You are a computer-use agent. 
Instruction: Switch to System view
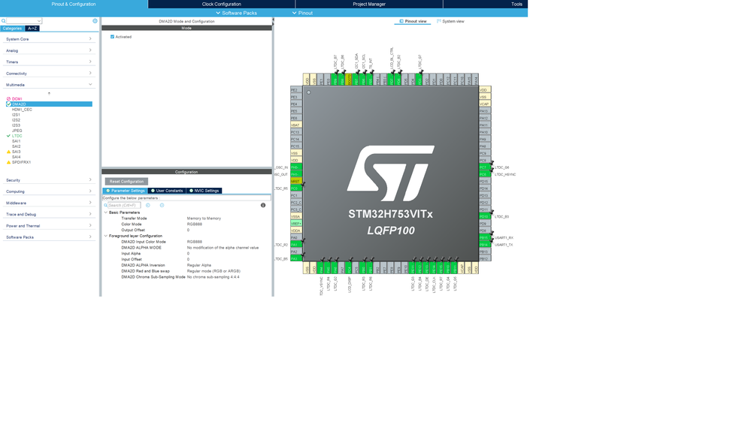pyautogui.click(x=450, y=21)
